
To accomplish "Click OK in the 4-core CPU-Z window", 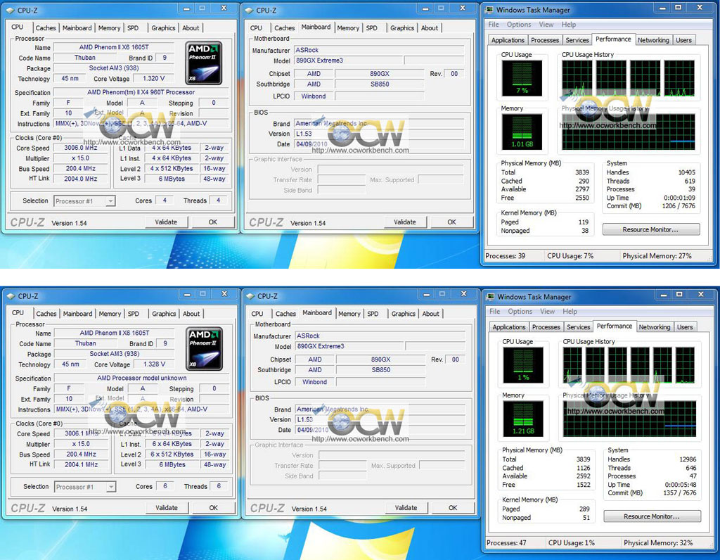I will pos(213,222).
